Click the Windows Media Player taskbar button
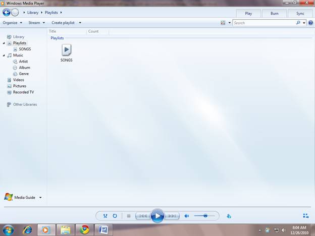 (x=46, y=230)
